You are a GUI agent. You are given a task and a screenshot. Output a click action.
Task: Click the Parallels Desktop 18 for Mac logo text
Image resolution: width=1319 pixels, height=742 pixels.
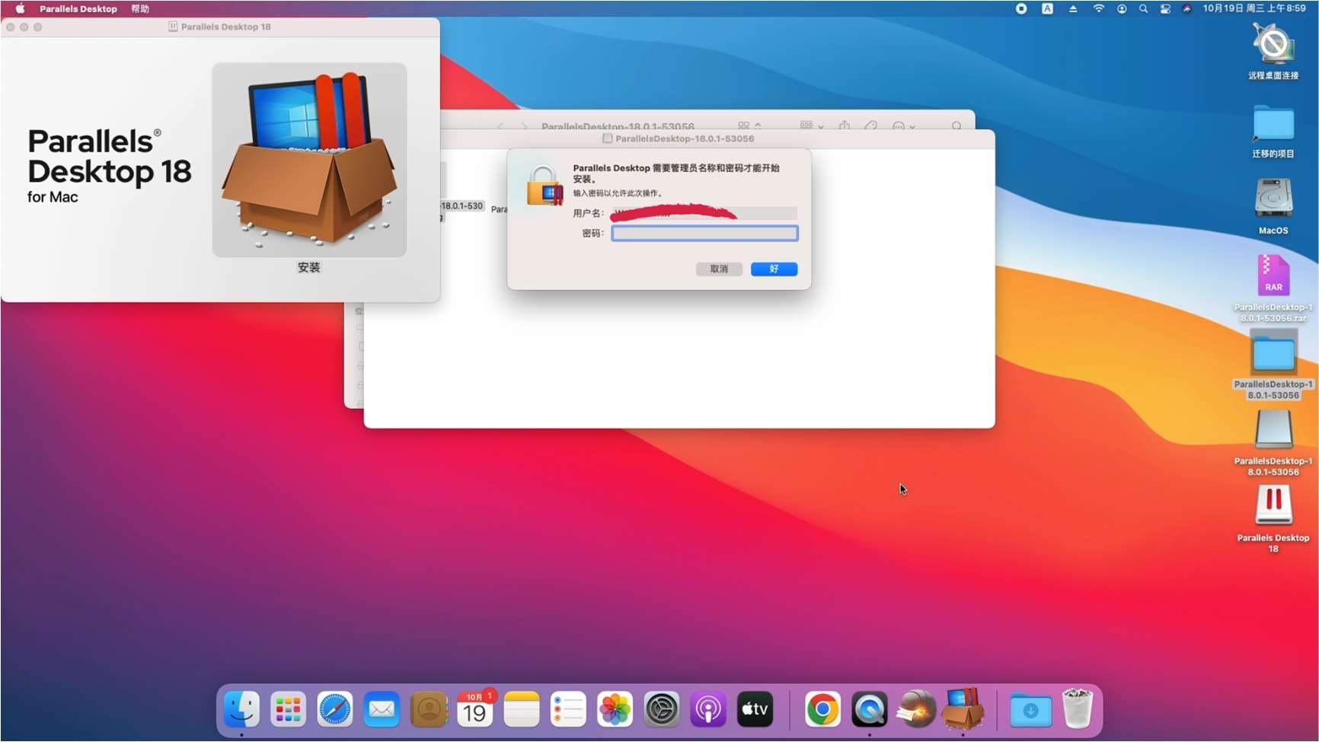click(109, 165)
